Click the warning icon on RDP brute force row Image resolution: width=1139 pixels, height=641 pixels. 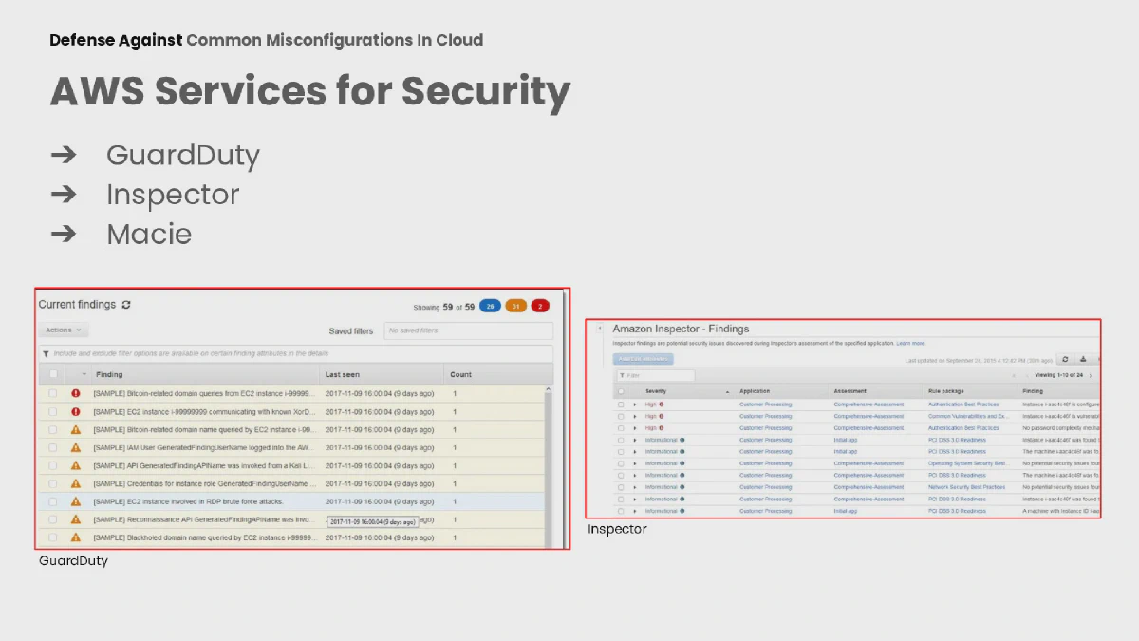click(76, 501)
